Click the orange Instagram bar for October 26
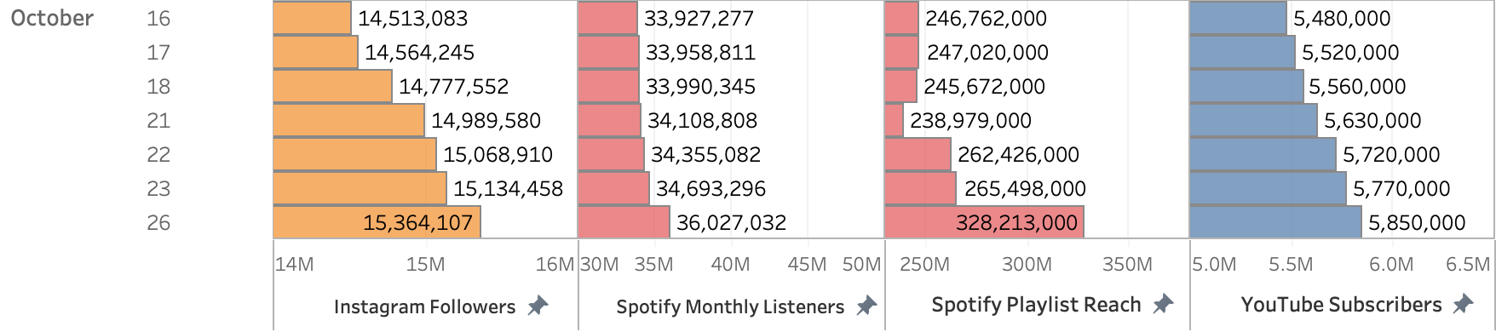This screenshot has width=1496, height=332. tap(377, 222)
